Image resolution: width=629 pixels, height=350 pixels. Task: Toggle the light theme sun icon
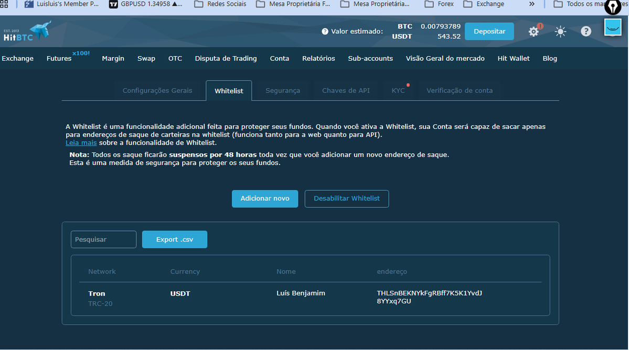[560, 31]
